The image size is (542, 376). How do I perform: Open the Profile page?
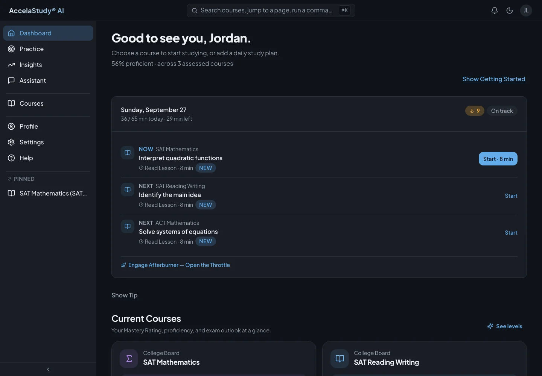[x=48, y=126]
